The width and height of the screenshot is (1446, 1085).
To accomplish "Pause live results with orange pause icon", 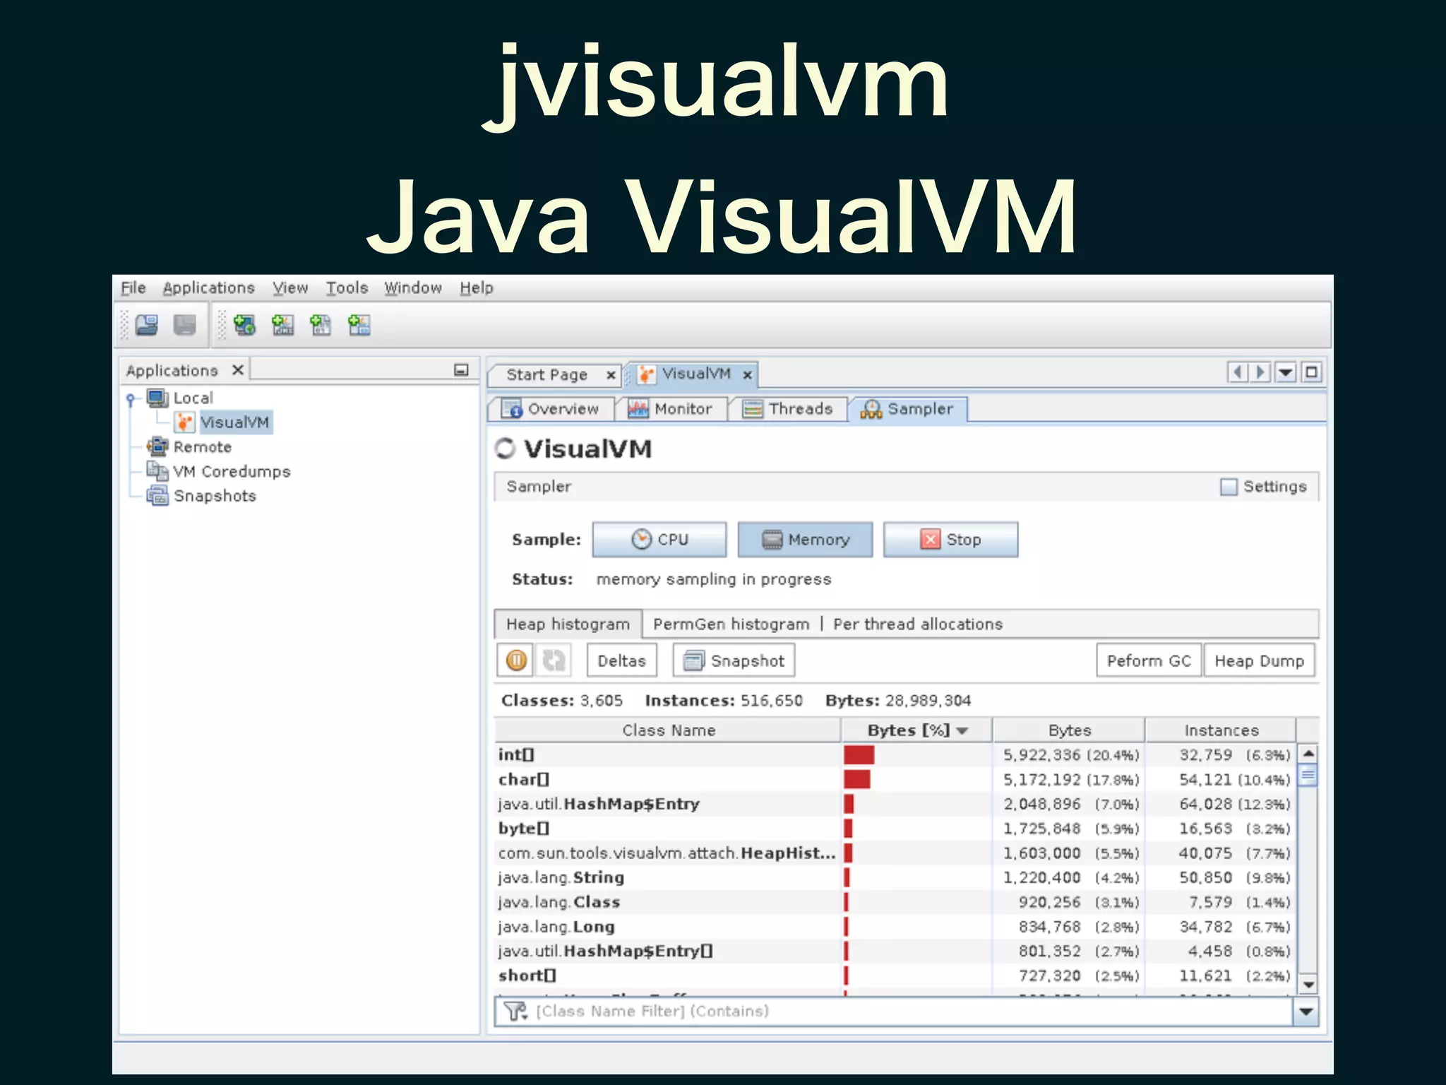I will click(x=516, y=660).
